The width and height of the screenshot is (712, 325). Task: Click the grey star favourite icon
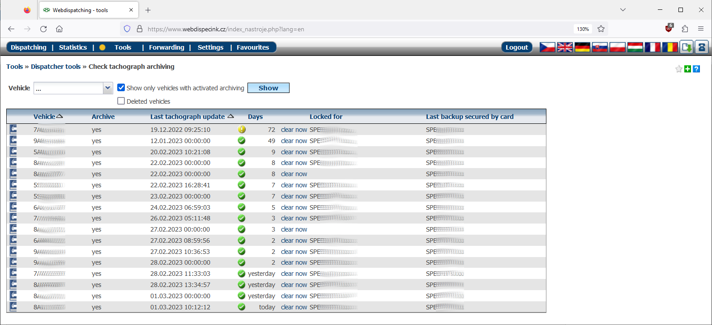tap(679, 69)
